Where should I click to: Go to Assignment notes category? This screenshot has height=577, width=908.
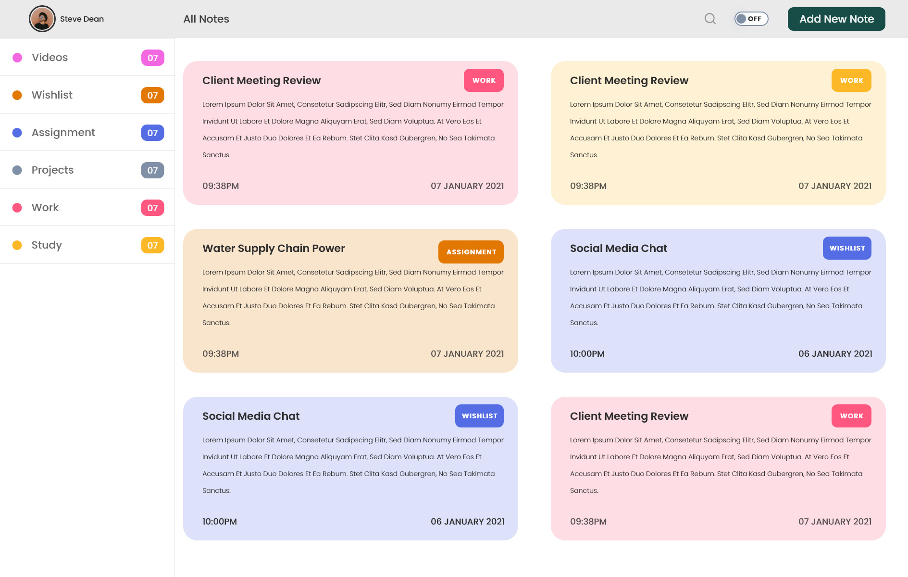coord(63,133)
